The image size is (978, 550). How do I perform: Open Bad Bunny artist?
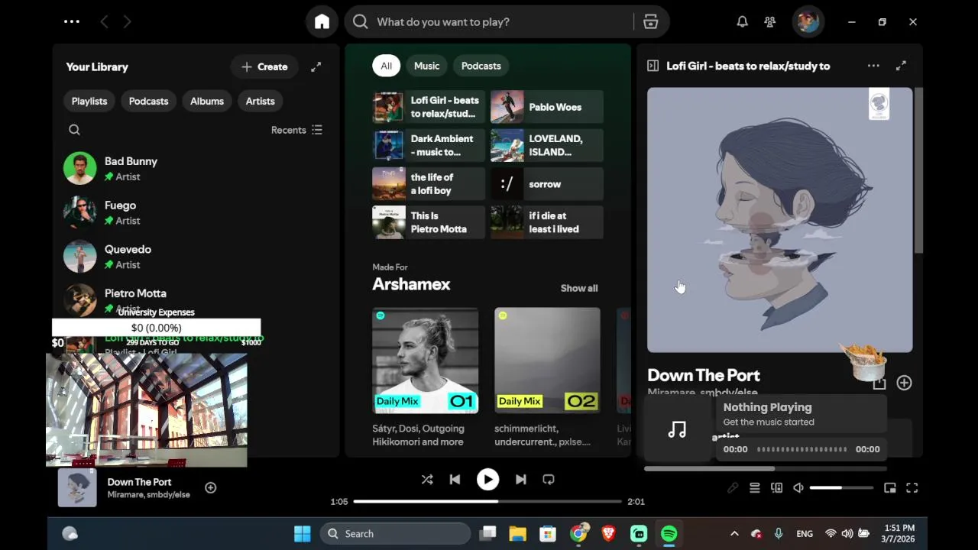[195, 168]
